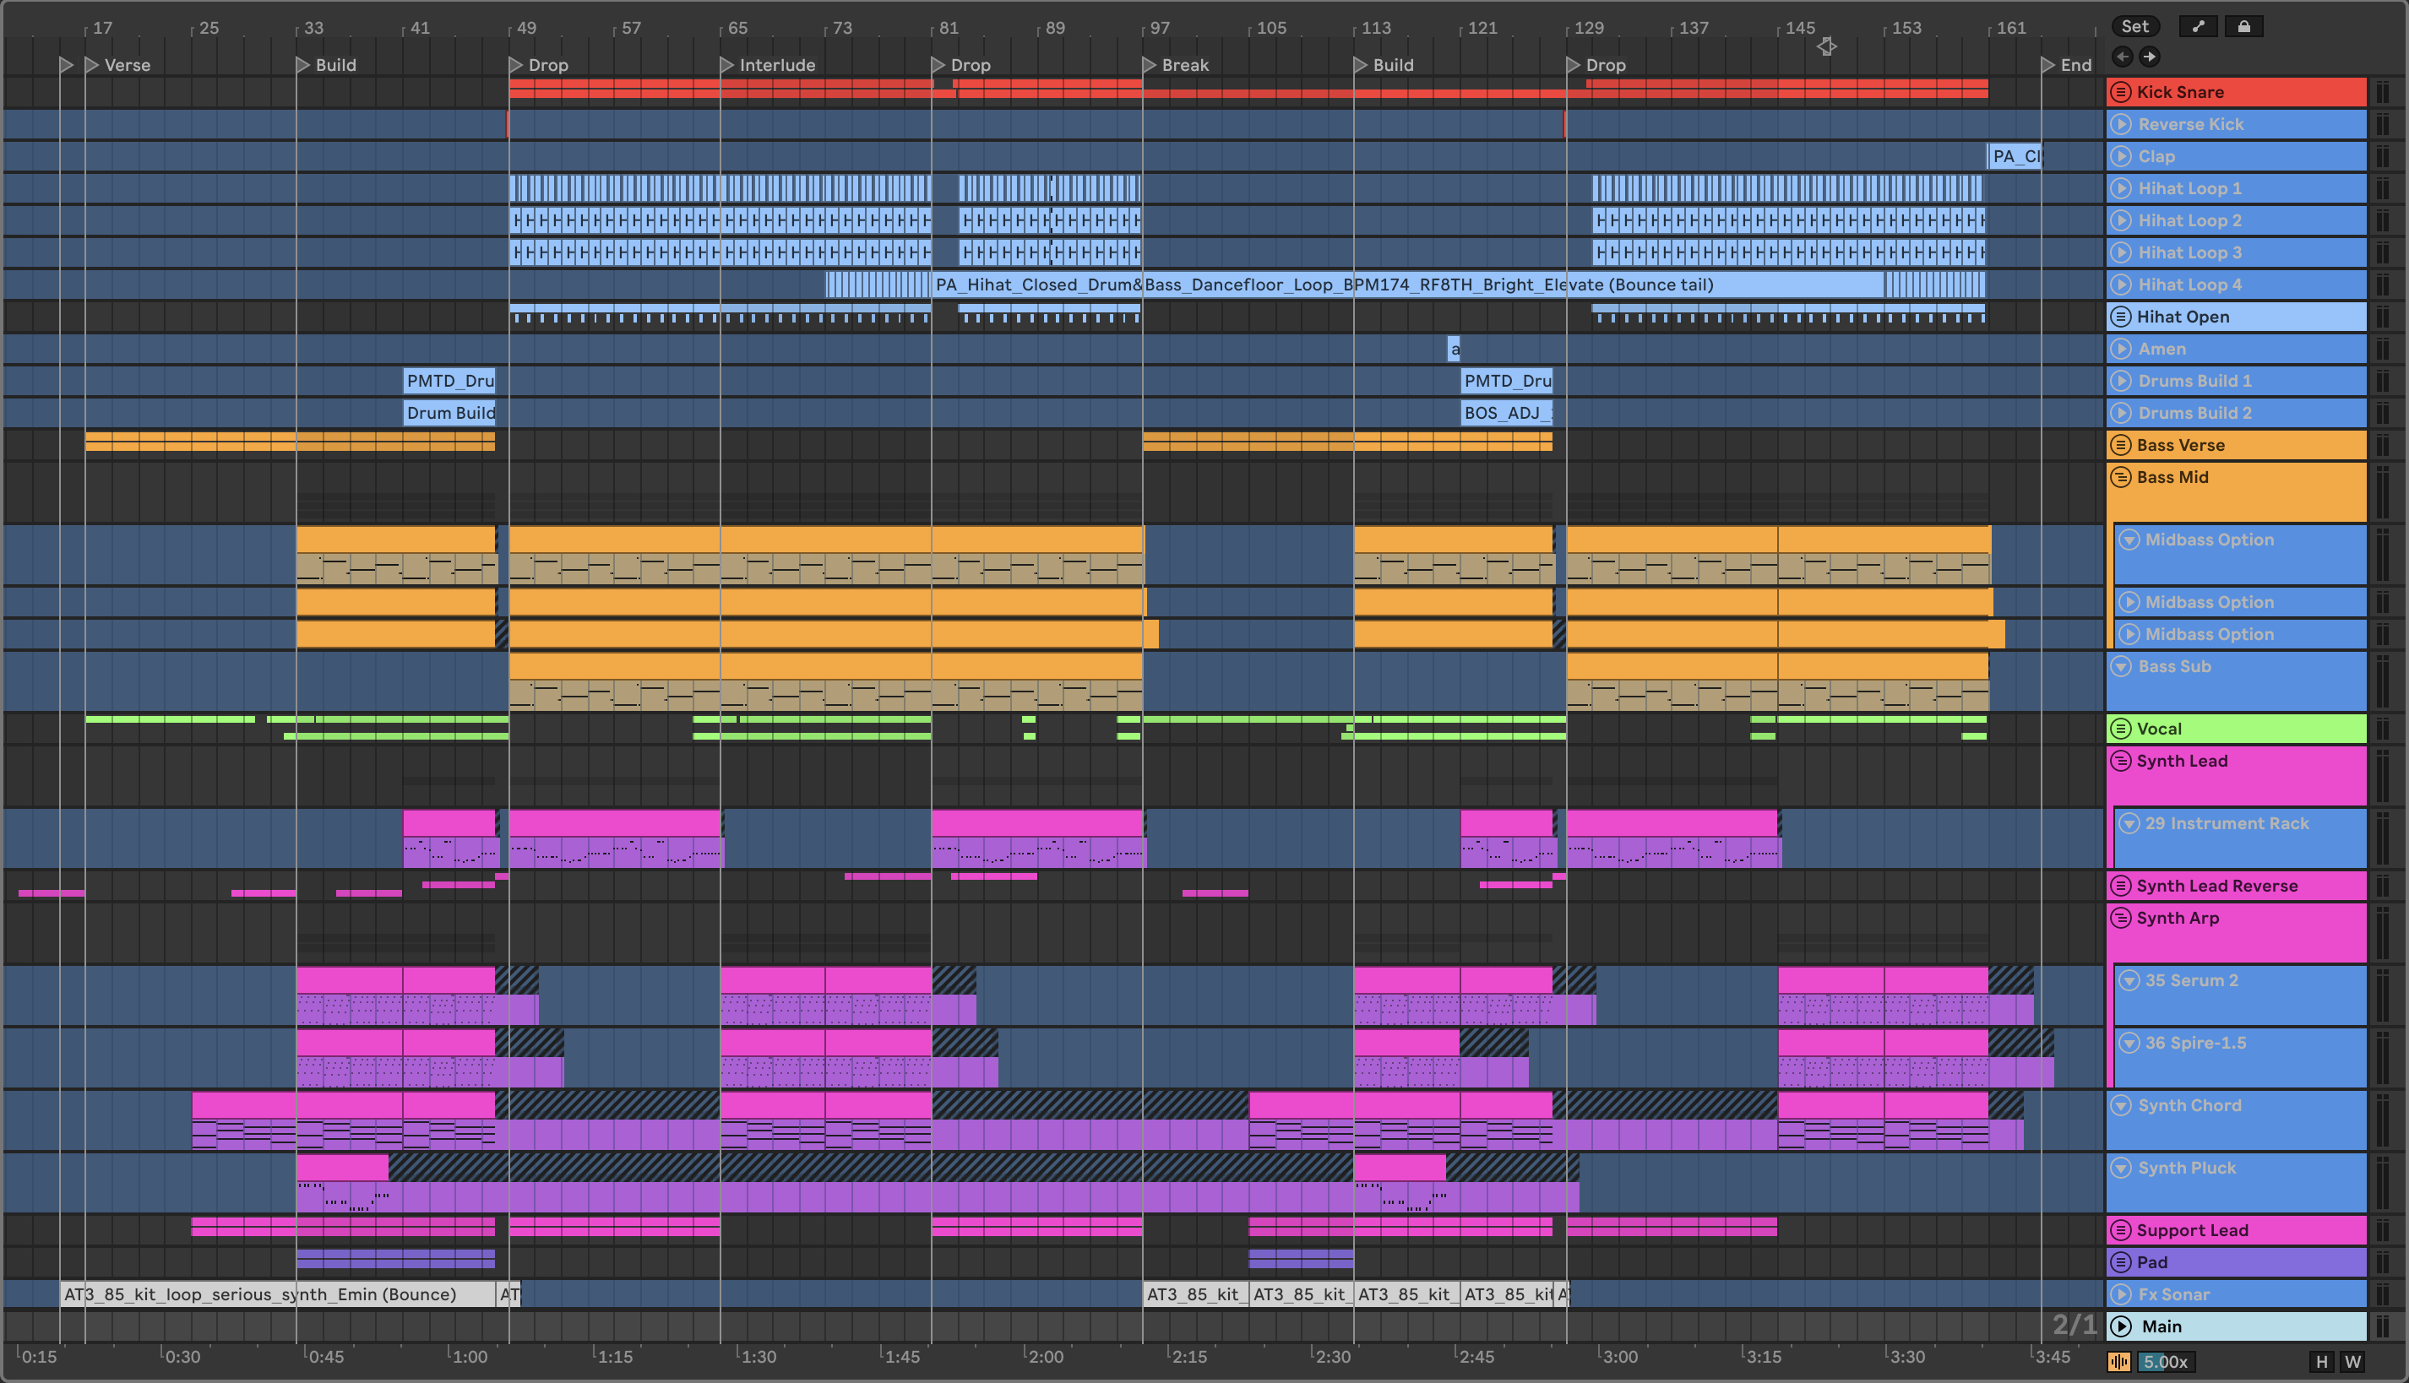Toggle the W optimize width button
The width and height of the screenshot is (2409, 1383).
[x=2353, y=1361]
